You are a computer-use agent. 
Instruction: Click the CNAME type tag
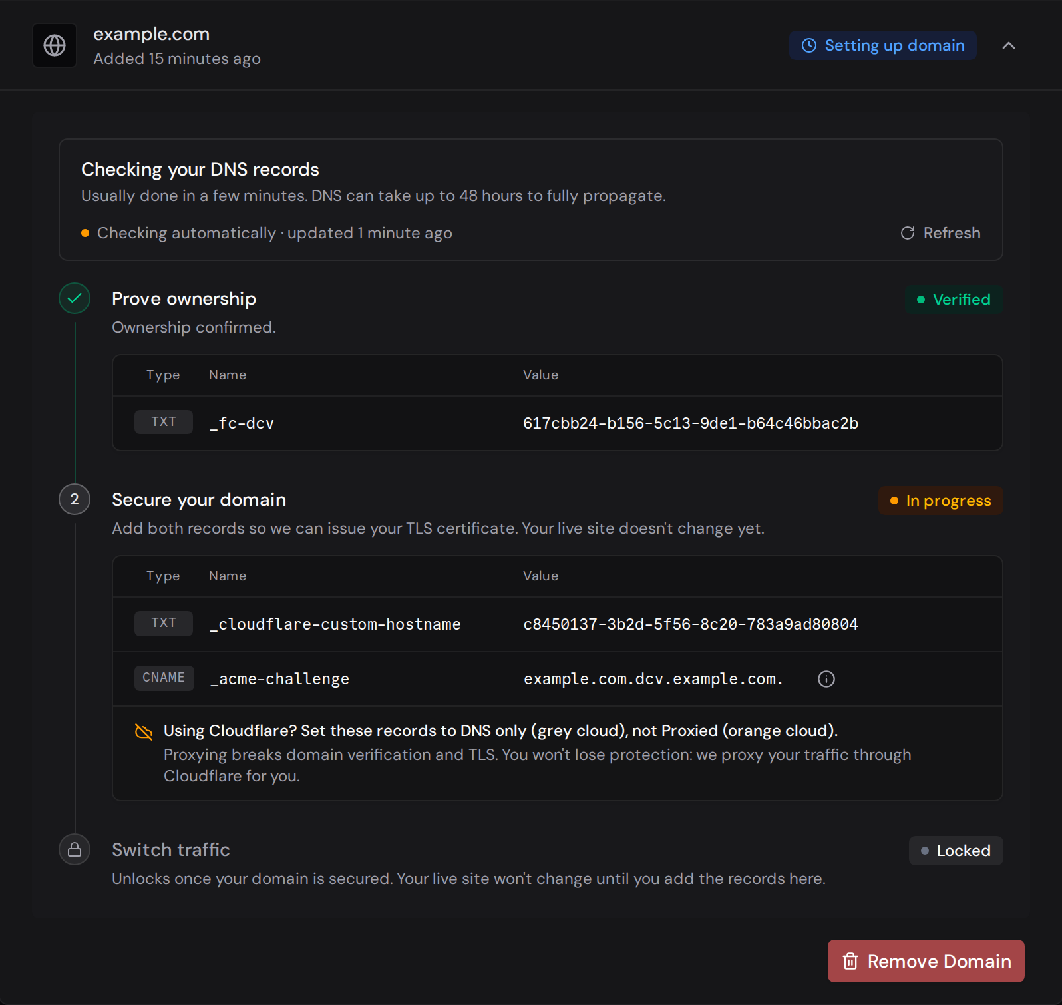[164, 678]
